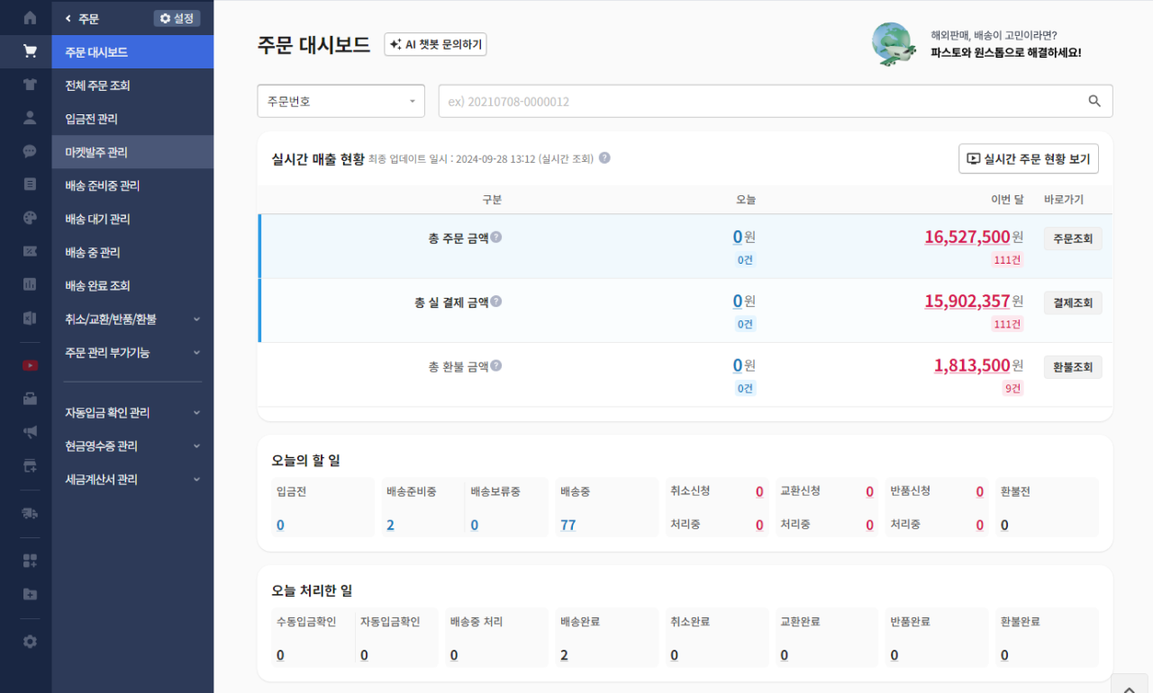Open the 77 배송중 count link

tap(567, 525)
